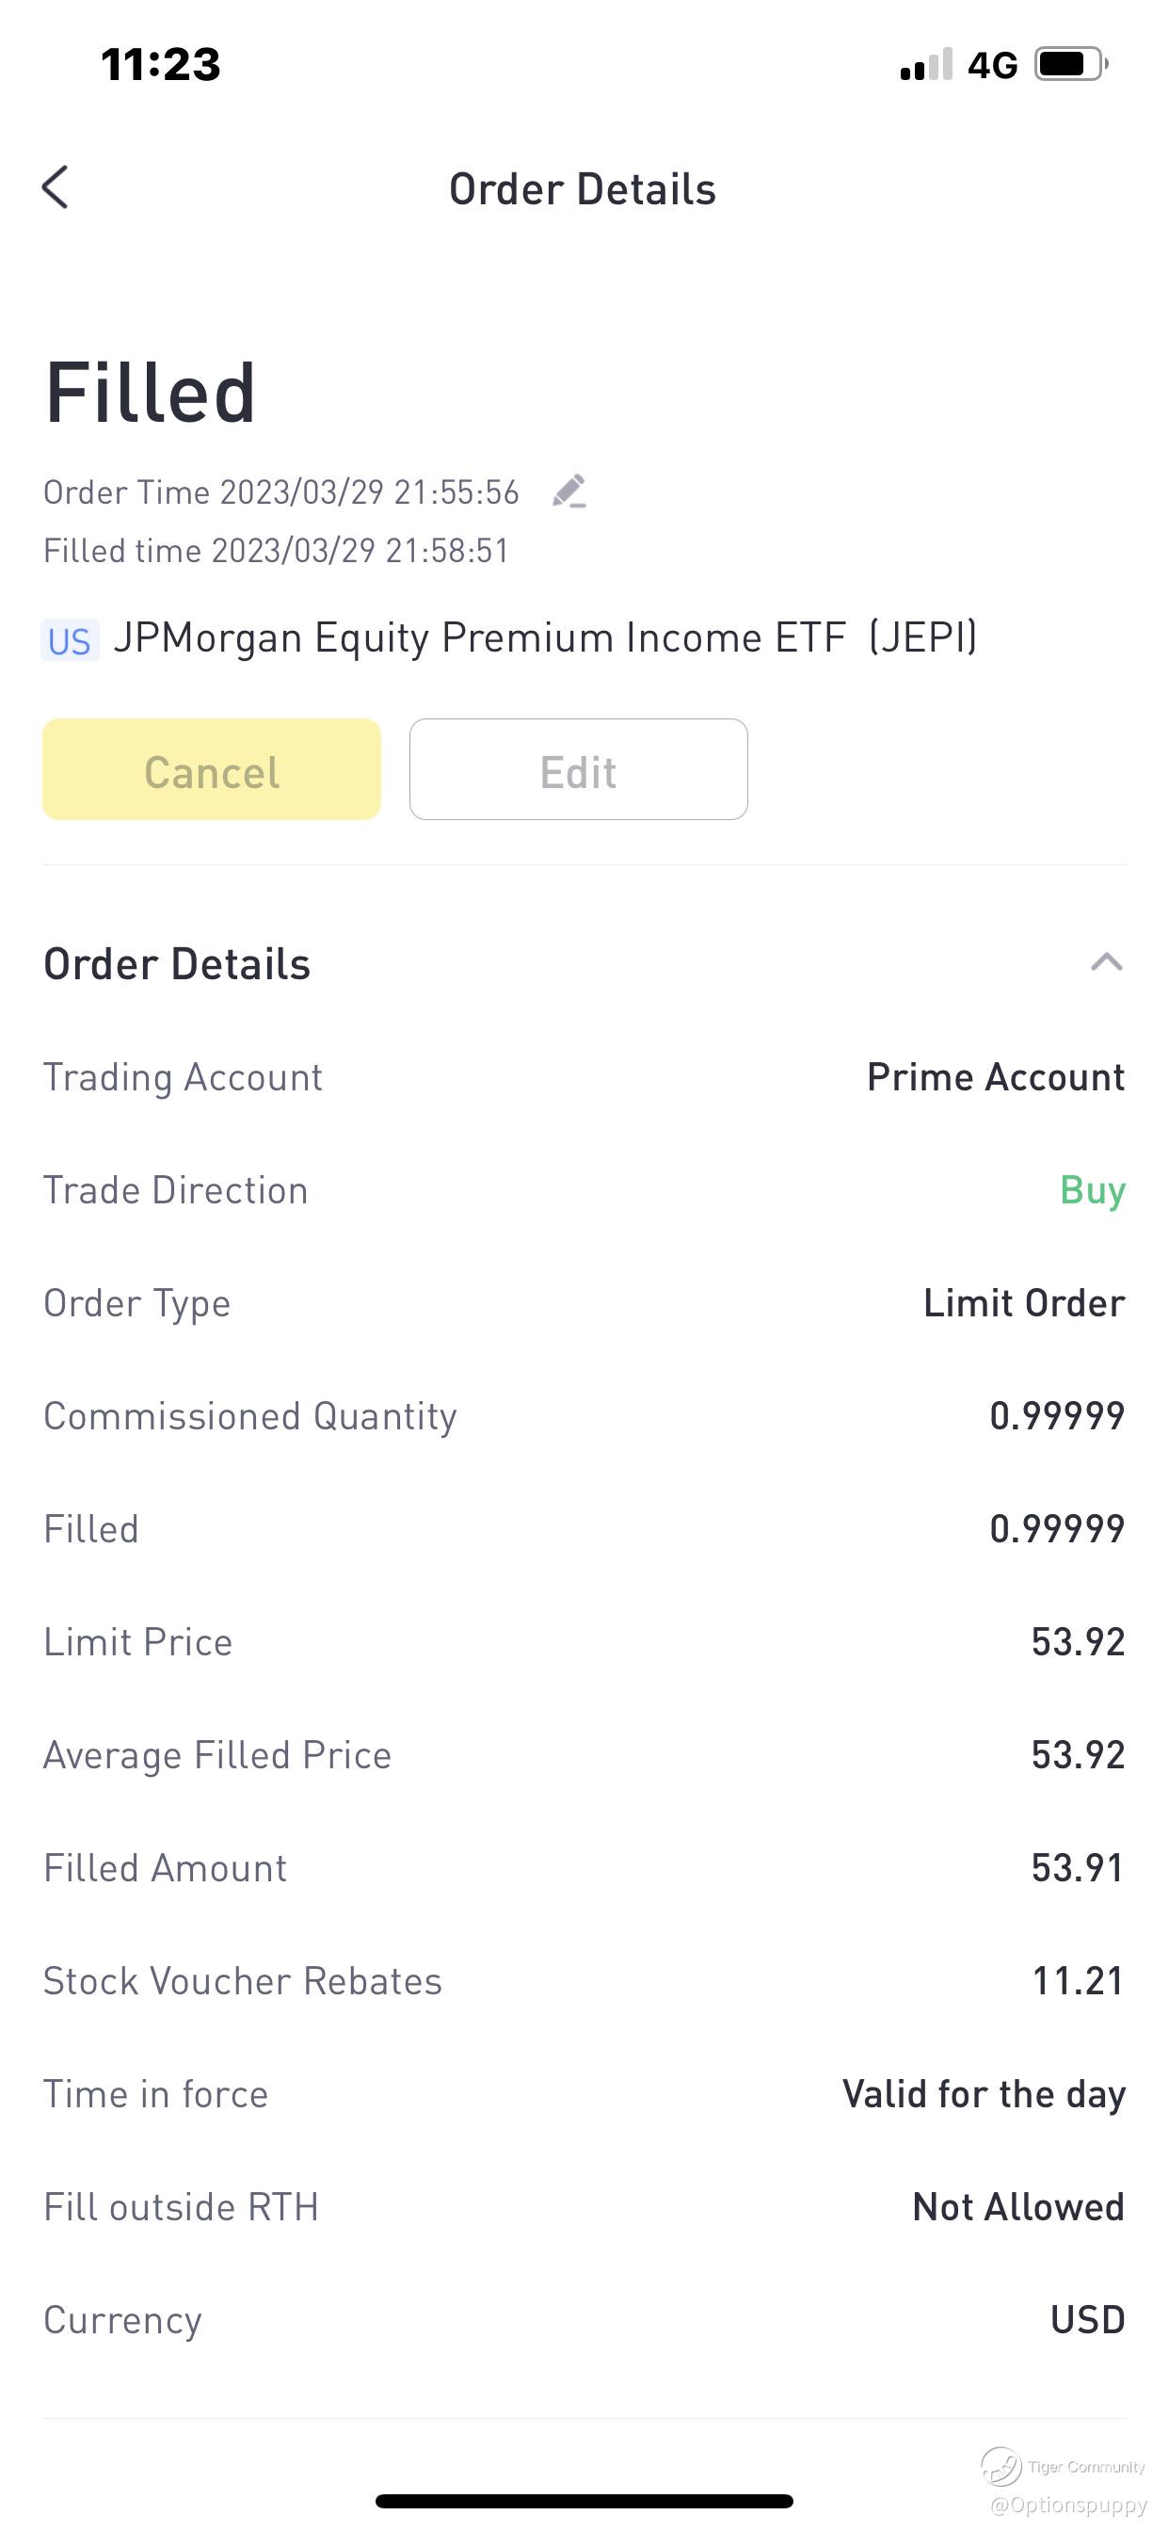Tap Stock Voucher Rebates amount 11.21
This screenshot has width=1169, height=2531.
pos(1078,1981)
